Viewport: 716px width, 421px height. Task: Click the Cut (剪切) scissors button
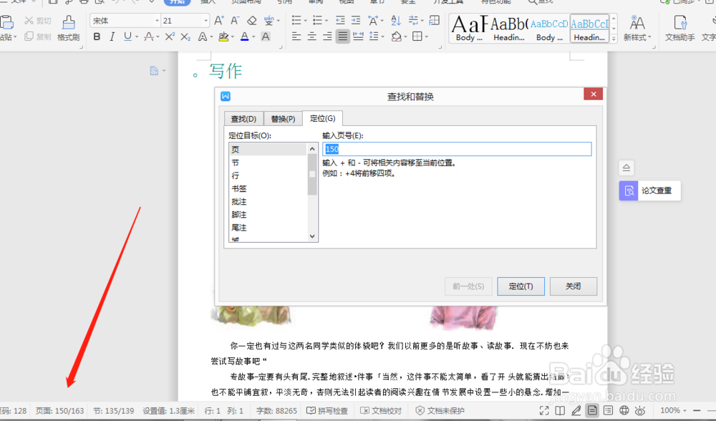tap(37, 21)
